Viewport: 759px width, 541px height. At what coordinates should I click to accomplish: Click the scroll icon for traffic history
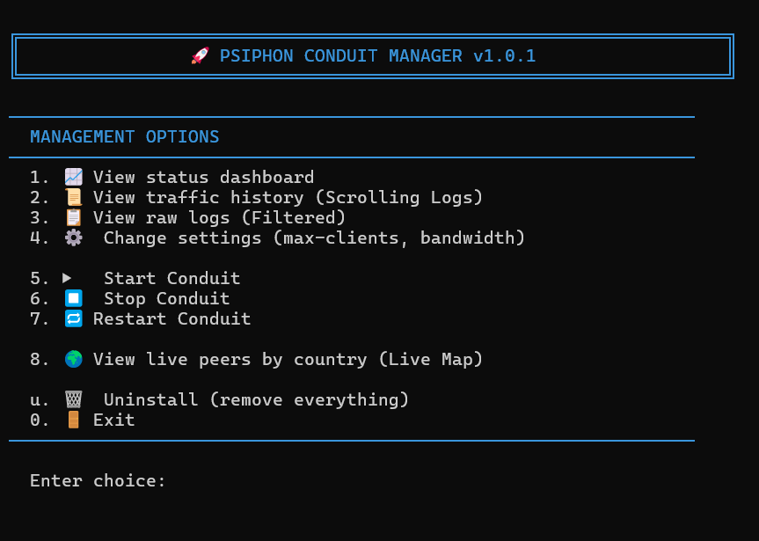74,196
